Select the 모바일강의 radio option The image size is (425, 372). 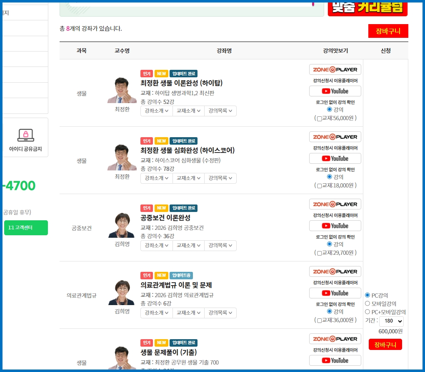click(x=367, y=303)
